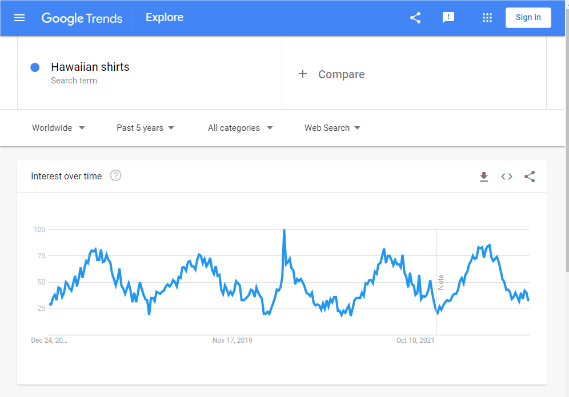This screenshot has width=569, height=397.
Task: Share the Interest over time chart
Action: [530, 177]
